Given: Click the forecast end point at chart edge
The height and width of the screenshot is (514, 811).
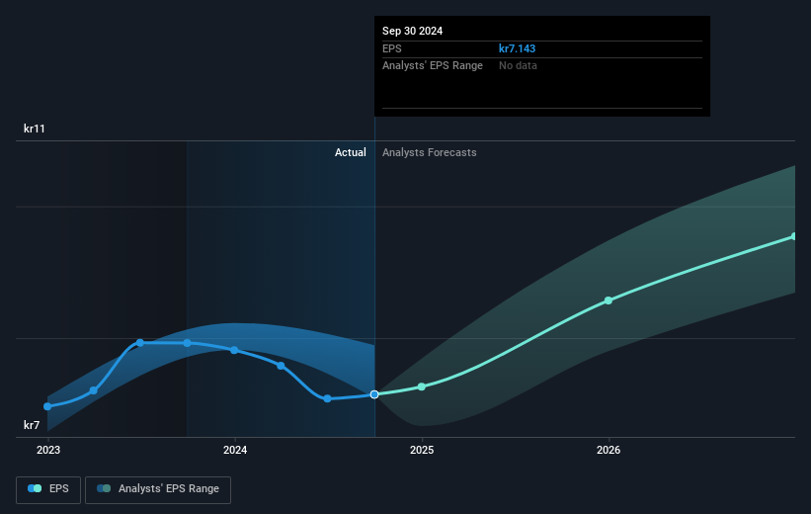Looking at the screenshot, I should [x=794, y=236].
